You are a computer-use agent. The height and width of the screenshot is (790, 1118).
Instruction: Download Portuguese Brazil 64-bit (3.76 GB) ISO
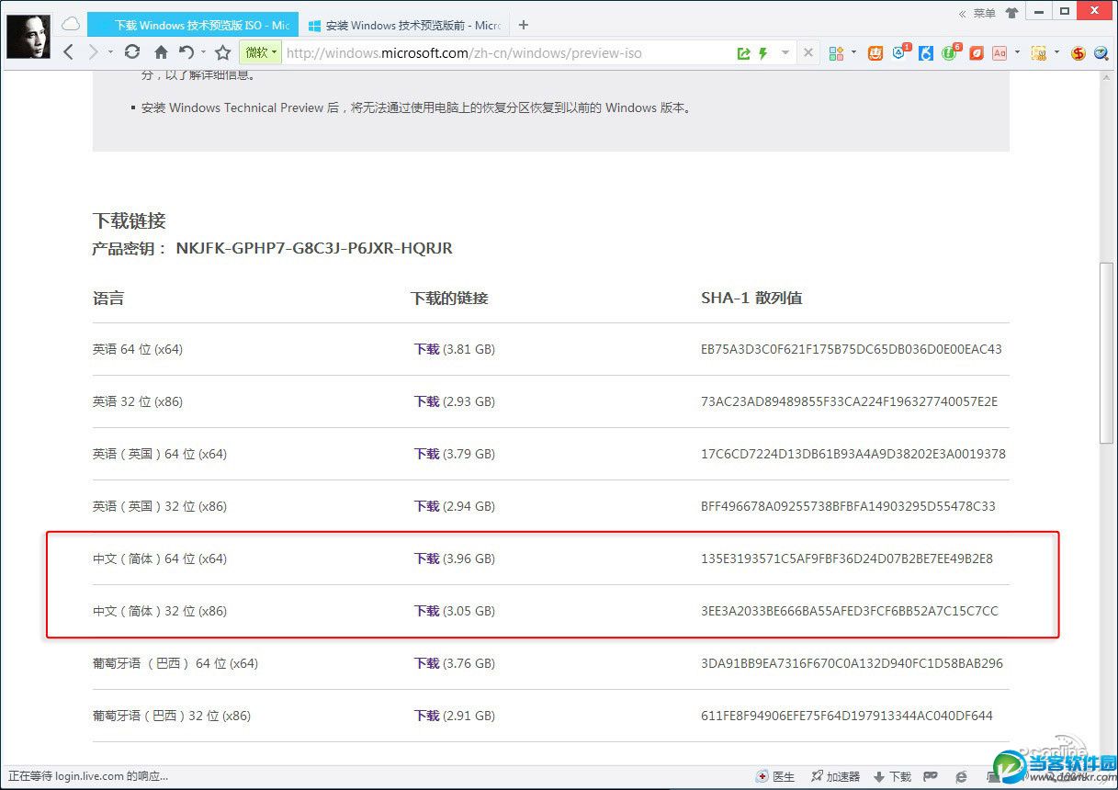point(426,663)
